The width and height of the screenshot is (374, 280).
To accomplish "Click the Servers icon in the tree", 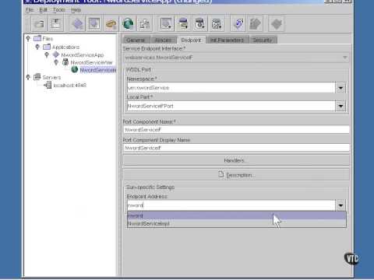I will [x=37, y=77].
